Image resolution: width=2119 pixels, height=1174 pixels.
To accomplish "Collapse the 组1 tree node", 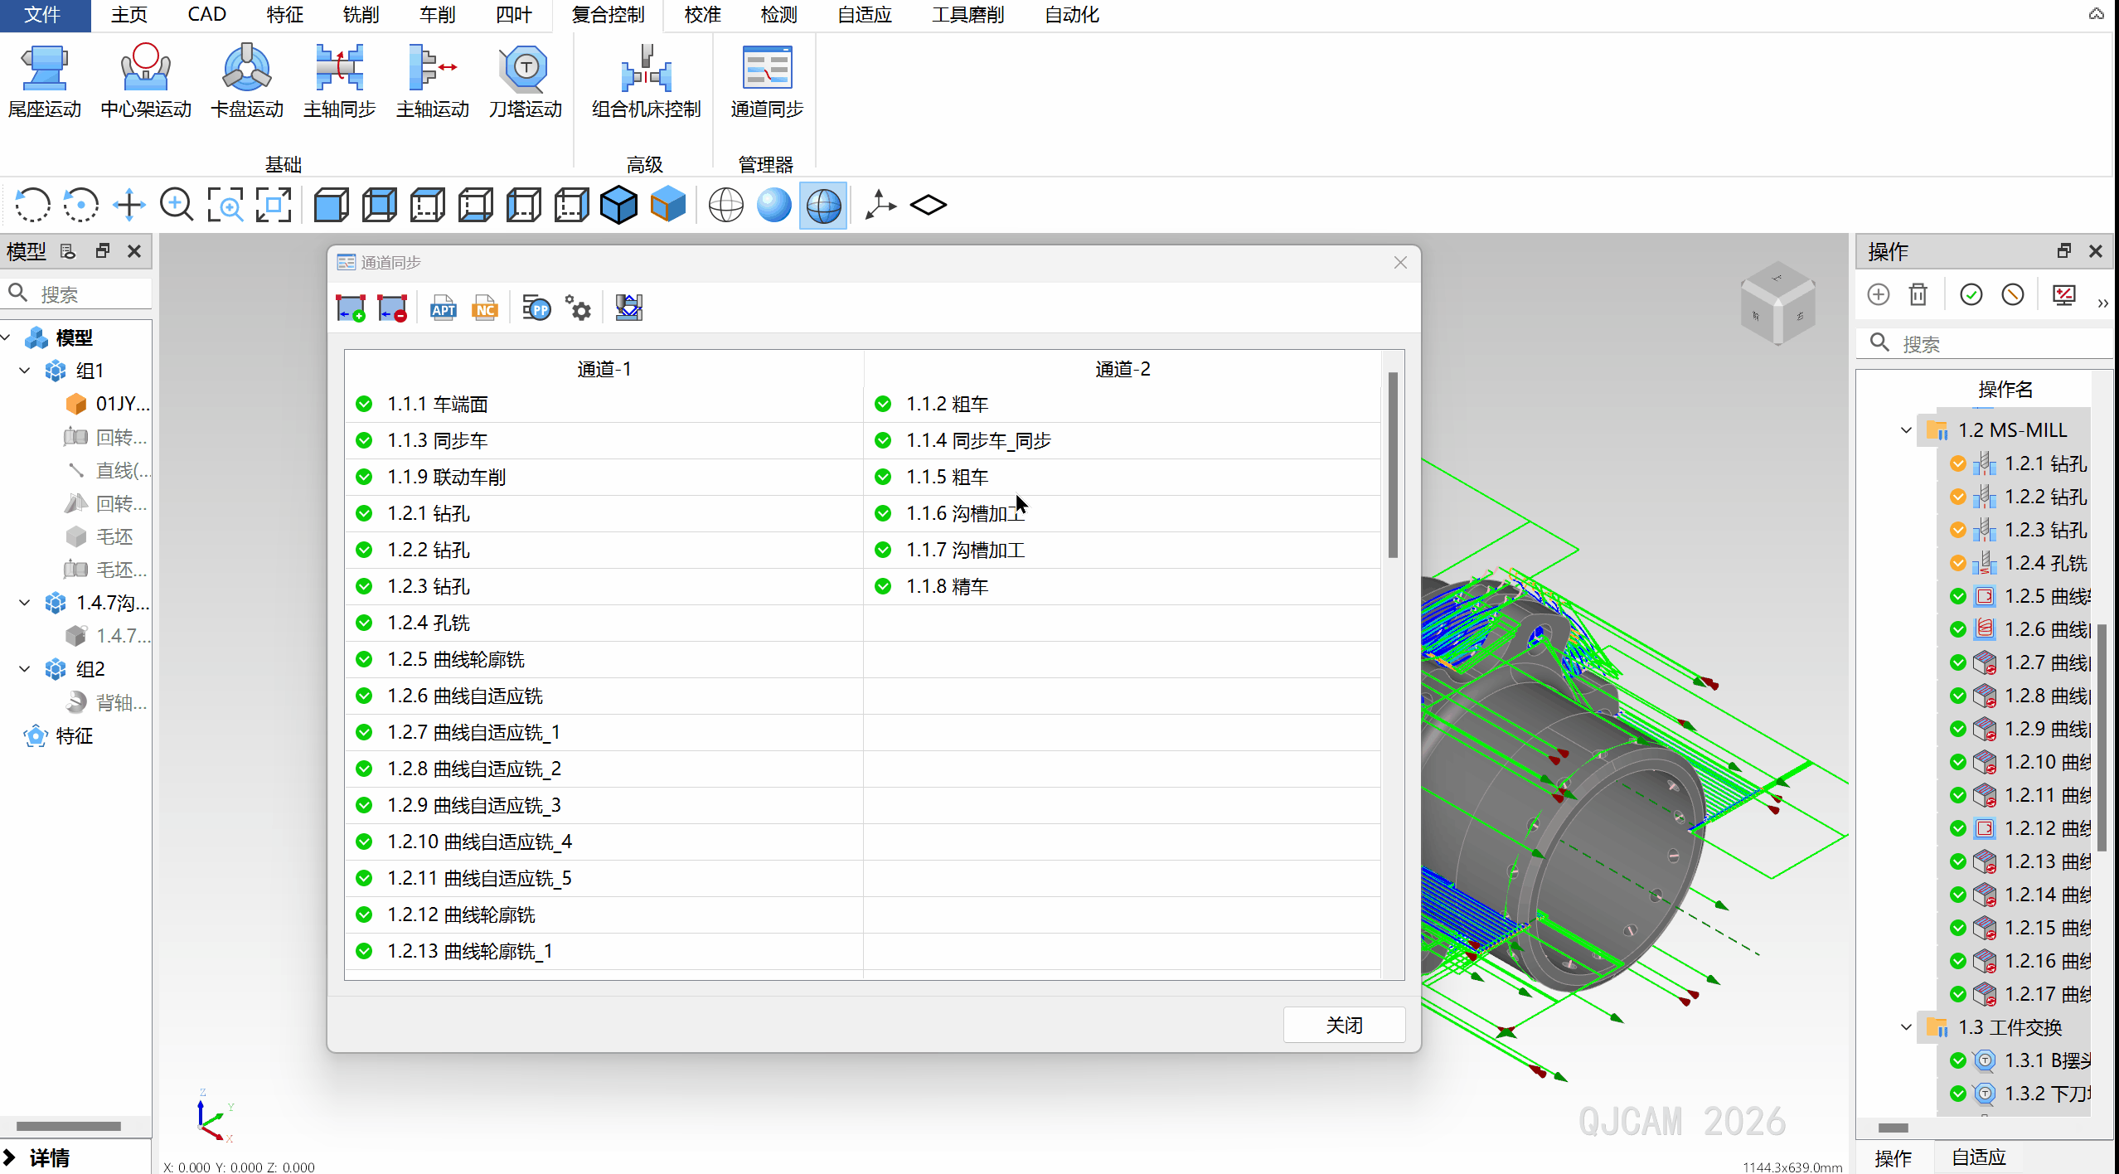I will (25, 371).
